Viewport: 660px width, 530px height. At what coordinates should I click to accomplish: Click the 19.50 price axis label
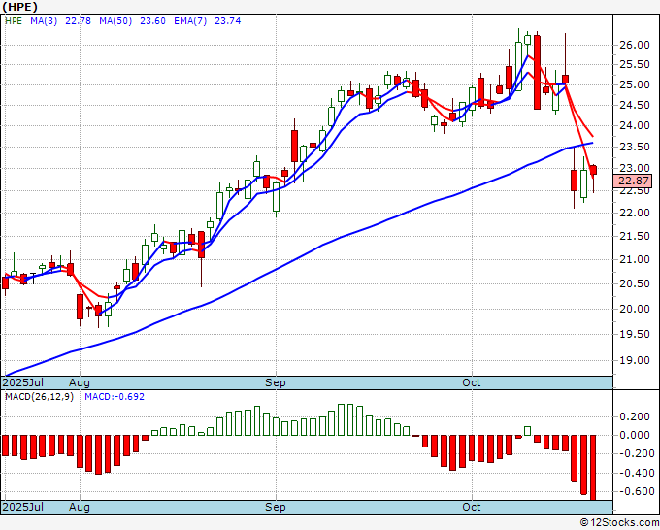[x=635, y=334]
